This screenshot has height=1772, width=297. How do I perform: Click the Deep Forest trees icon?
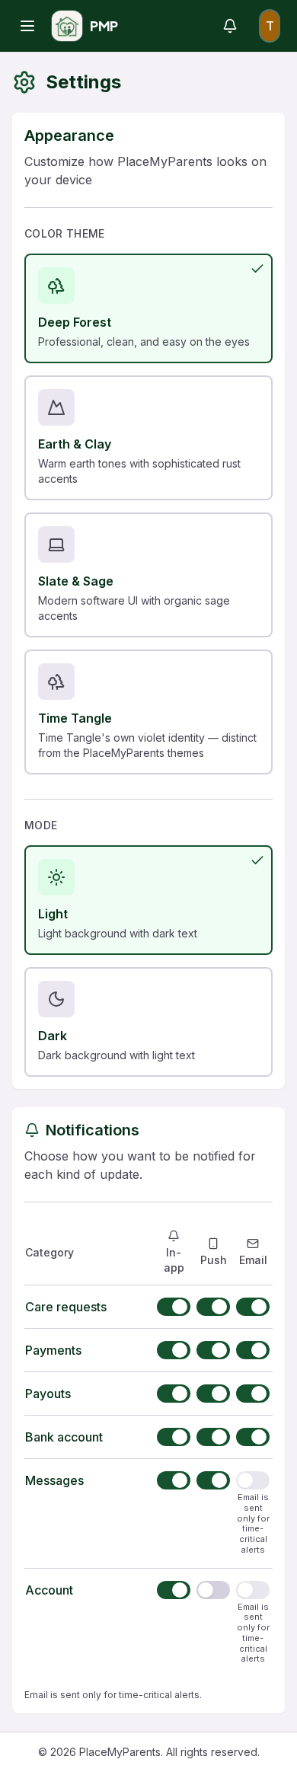(56, 286)
